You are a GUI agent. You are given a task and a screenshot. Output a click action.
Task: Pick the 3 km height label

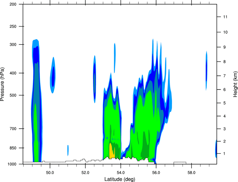224,129
